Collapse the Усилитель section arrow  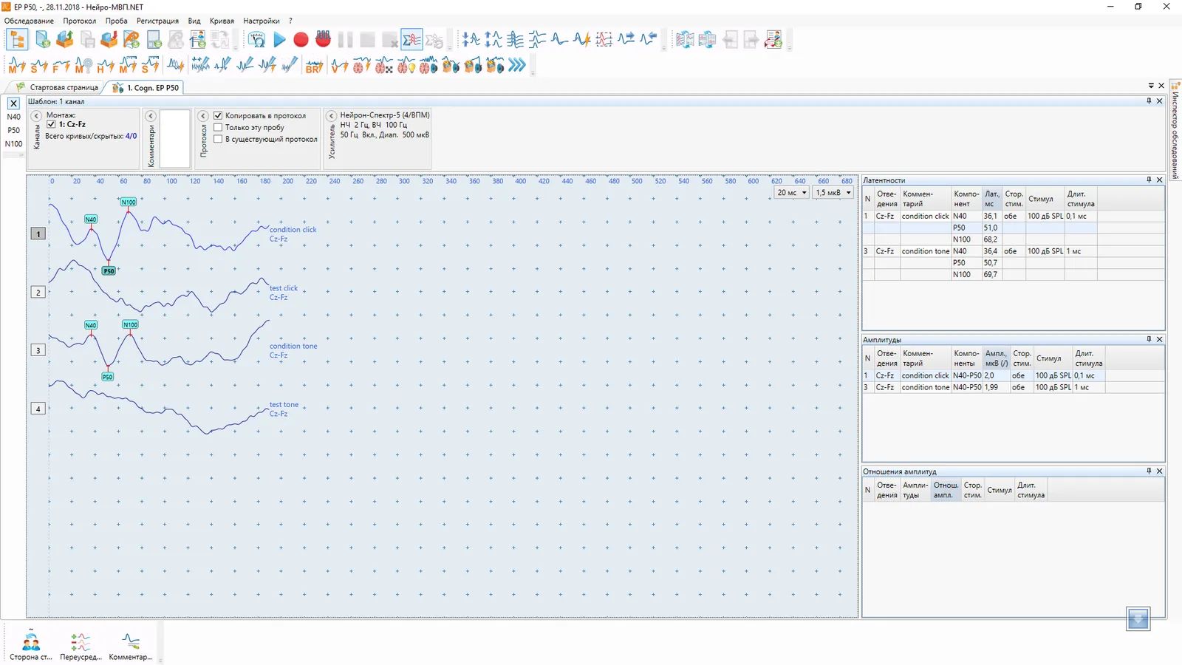tap(332, 116)
